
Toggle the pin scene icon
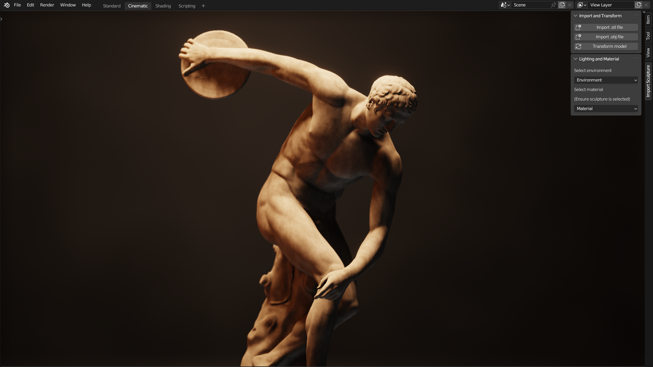coord(554,5)
